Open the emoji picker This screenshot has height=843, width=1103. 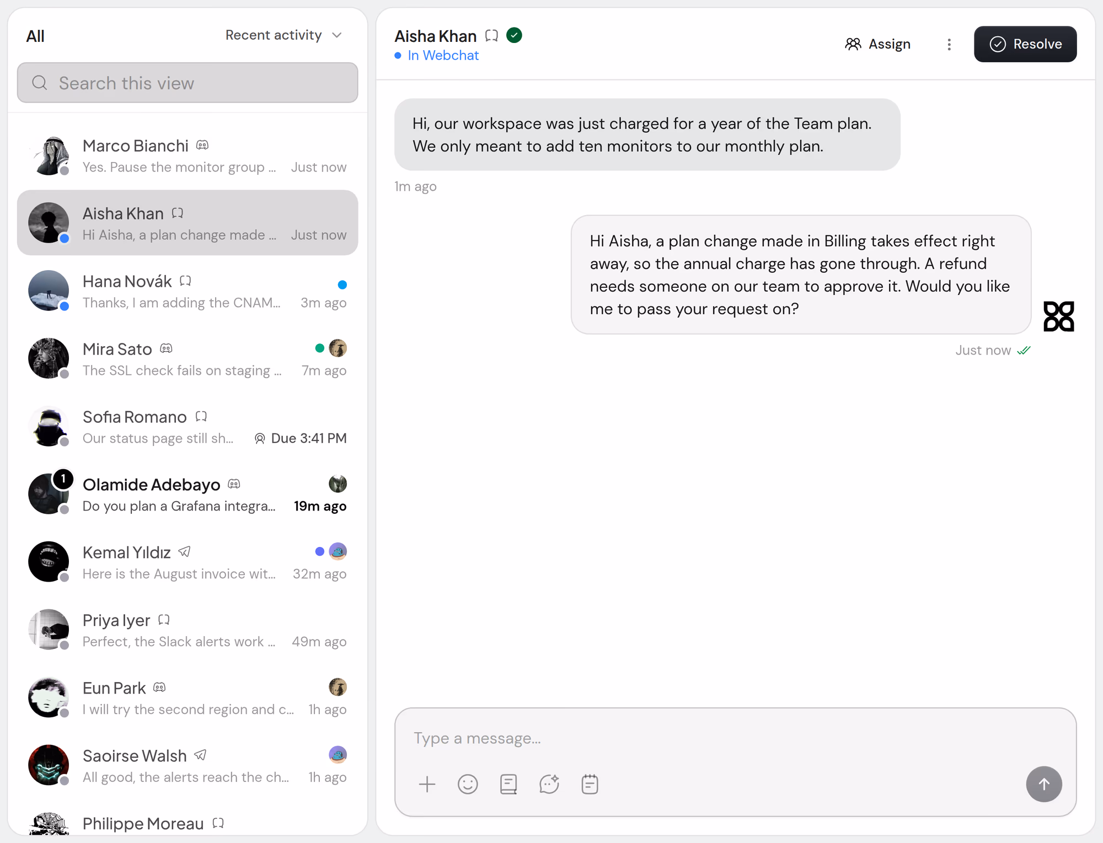(x=468, y=784)
